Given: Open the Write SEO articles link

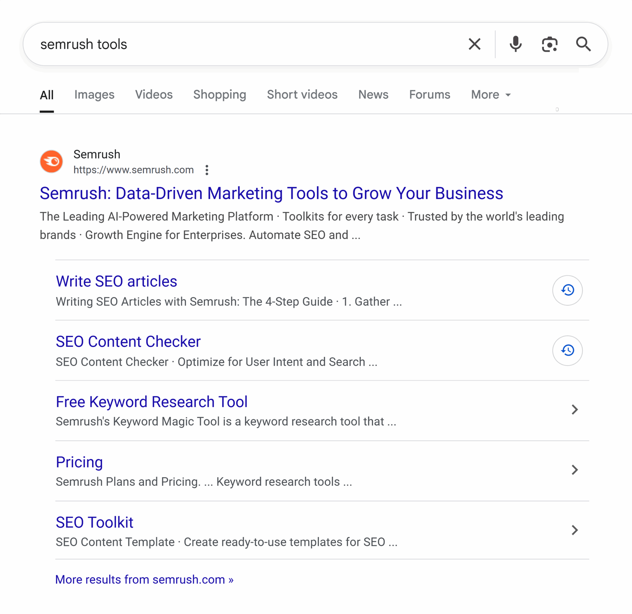Looking at the screenshot, I should click(x=116, y=281).
